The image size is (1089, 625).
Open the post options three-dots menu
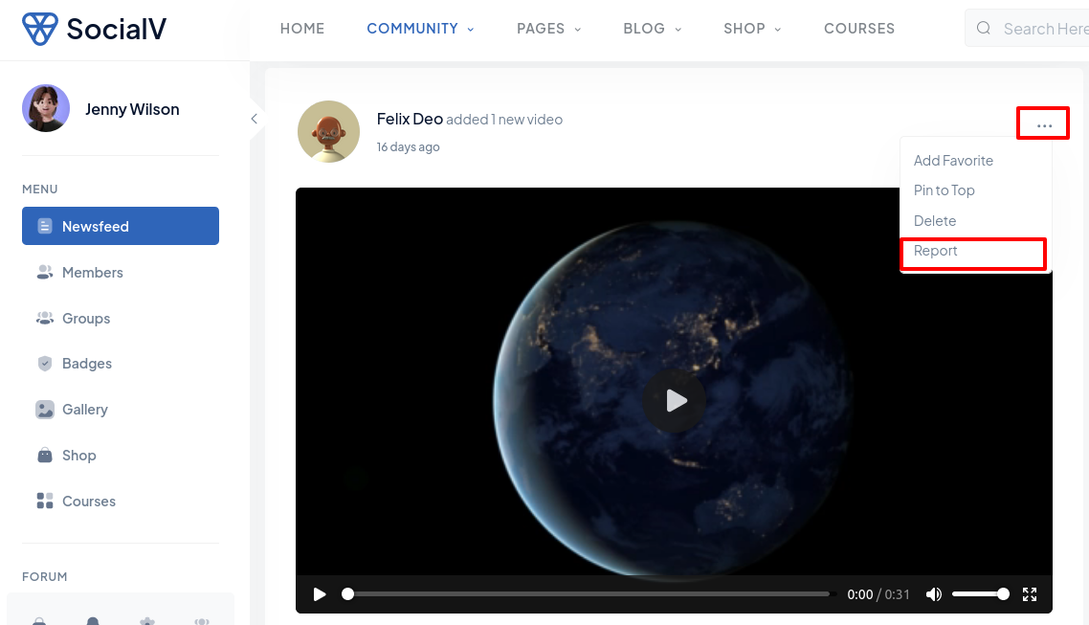click(x=1044, y=124)
